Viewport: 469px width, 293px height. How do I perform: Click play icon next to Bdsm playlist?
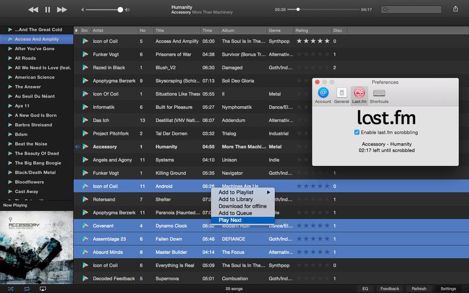coord(10,134)
